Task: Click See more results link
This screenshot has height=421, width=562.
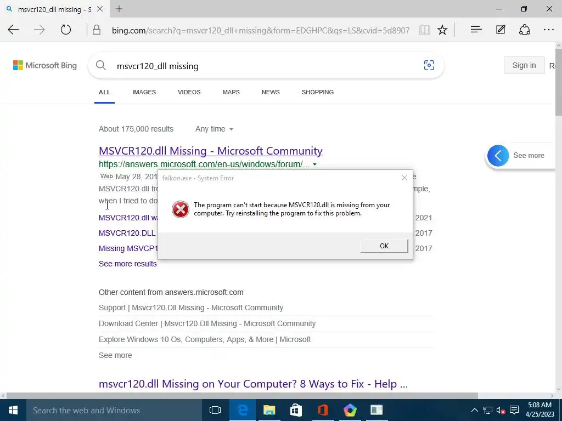Action: point(127,264)
